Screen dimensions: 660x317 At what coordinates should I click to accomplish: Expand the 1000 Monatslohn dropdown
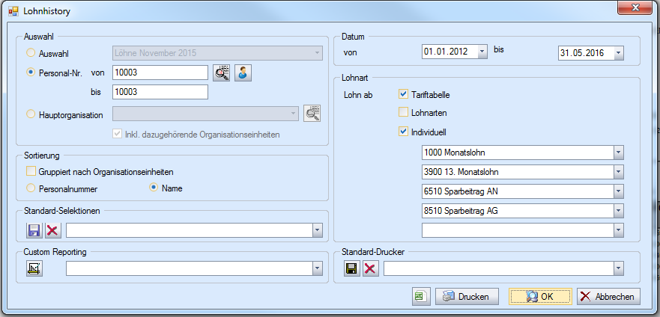[x=618, y=153]
